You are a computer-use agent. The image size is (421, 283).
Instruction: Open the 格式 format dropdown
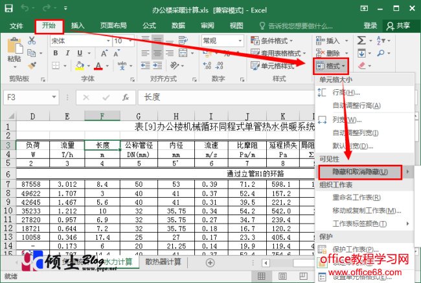coord(331,66)
